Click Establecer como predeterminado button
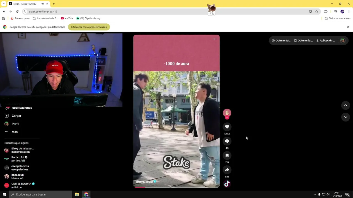Screen dimensions: 353x198 pos(89,27)
